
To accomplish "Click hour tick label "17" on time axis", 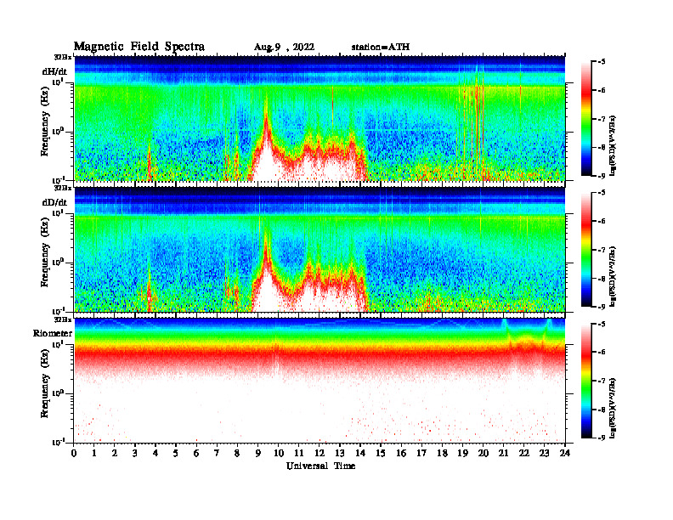I will tap(421, 454).
